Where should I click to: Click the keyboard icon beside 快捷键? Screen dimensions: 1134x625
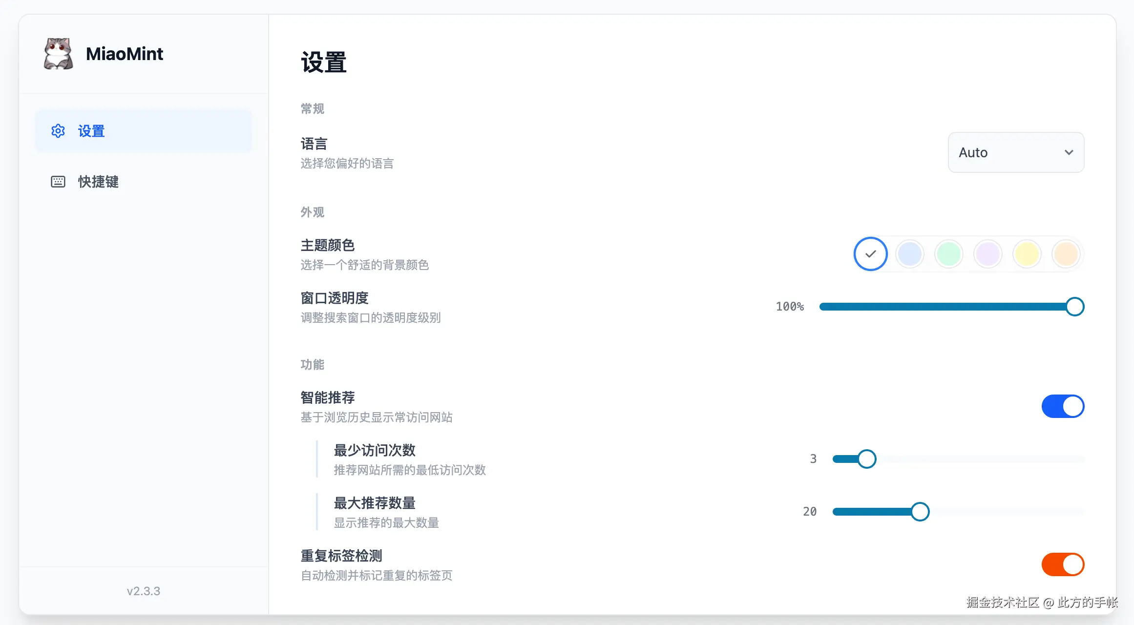click(58, 182)
